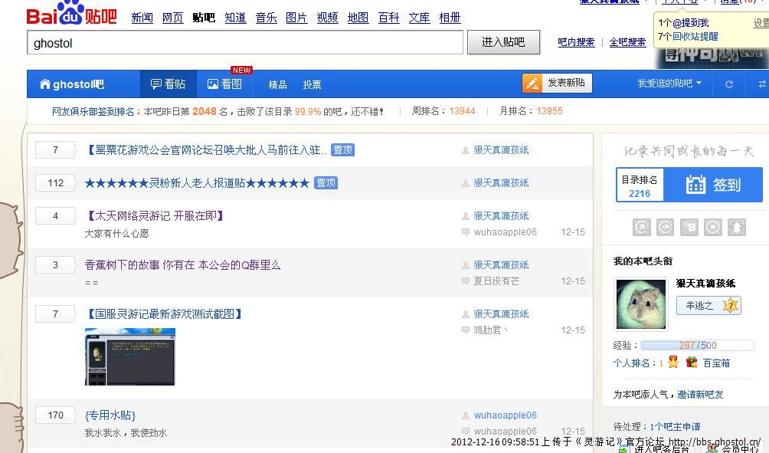Click the swap arrows icon in blue bar
This screenshot has width=769, height=453.
761,84
